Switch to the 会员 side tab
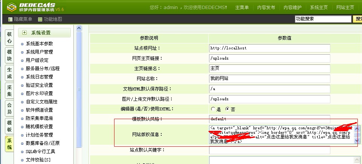This screenshot has width=362, height=164. (x=9, y=108)
